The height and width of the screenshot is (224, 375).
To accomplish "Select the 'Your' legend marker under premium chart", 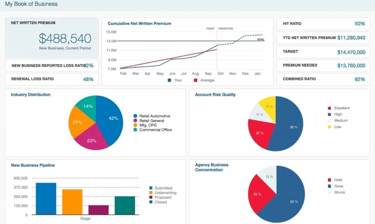I will click(169, 80).
